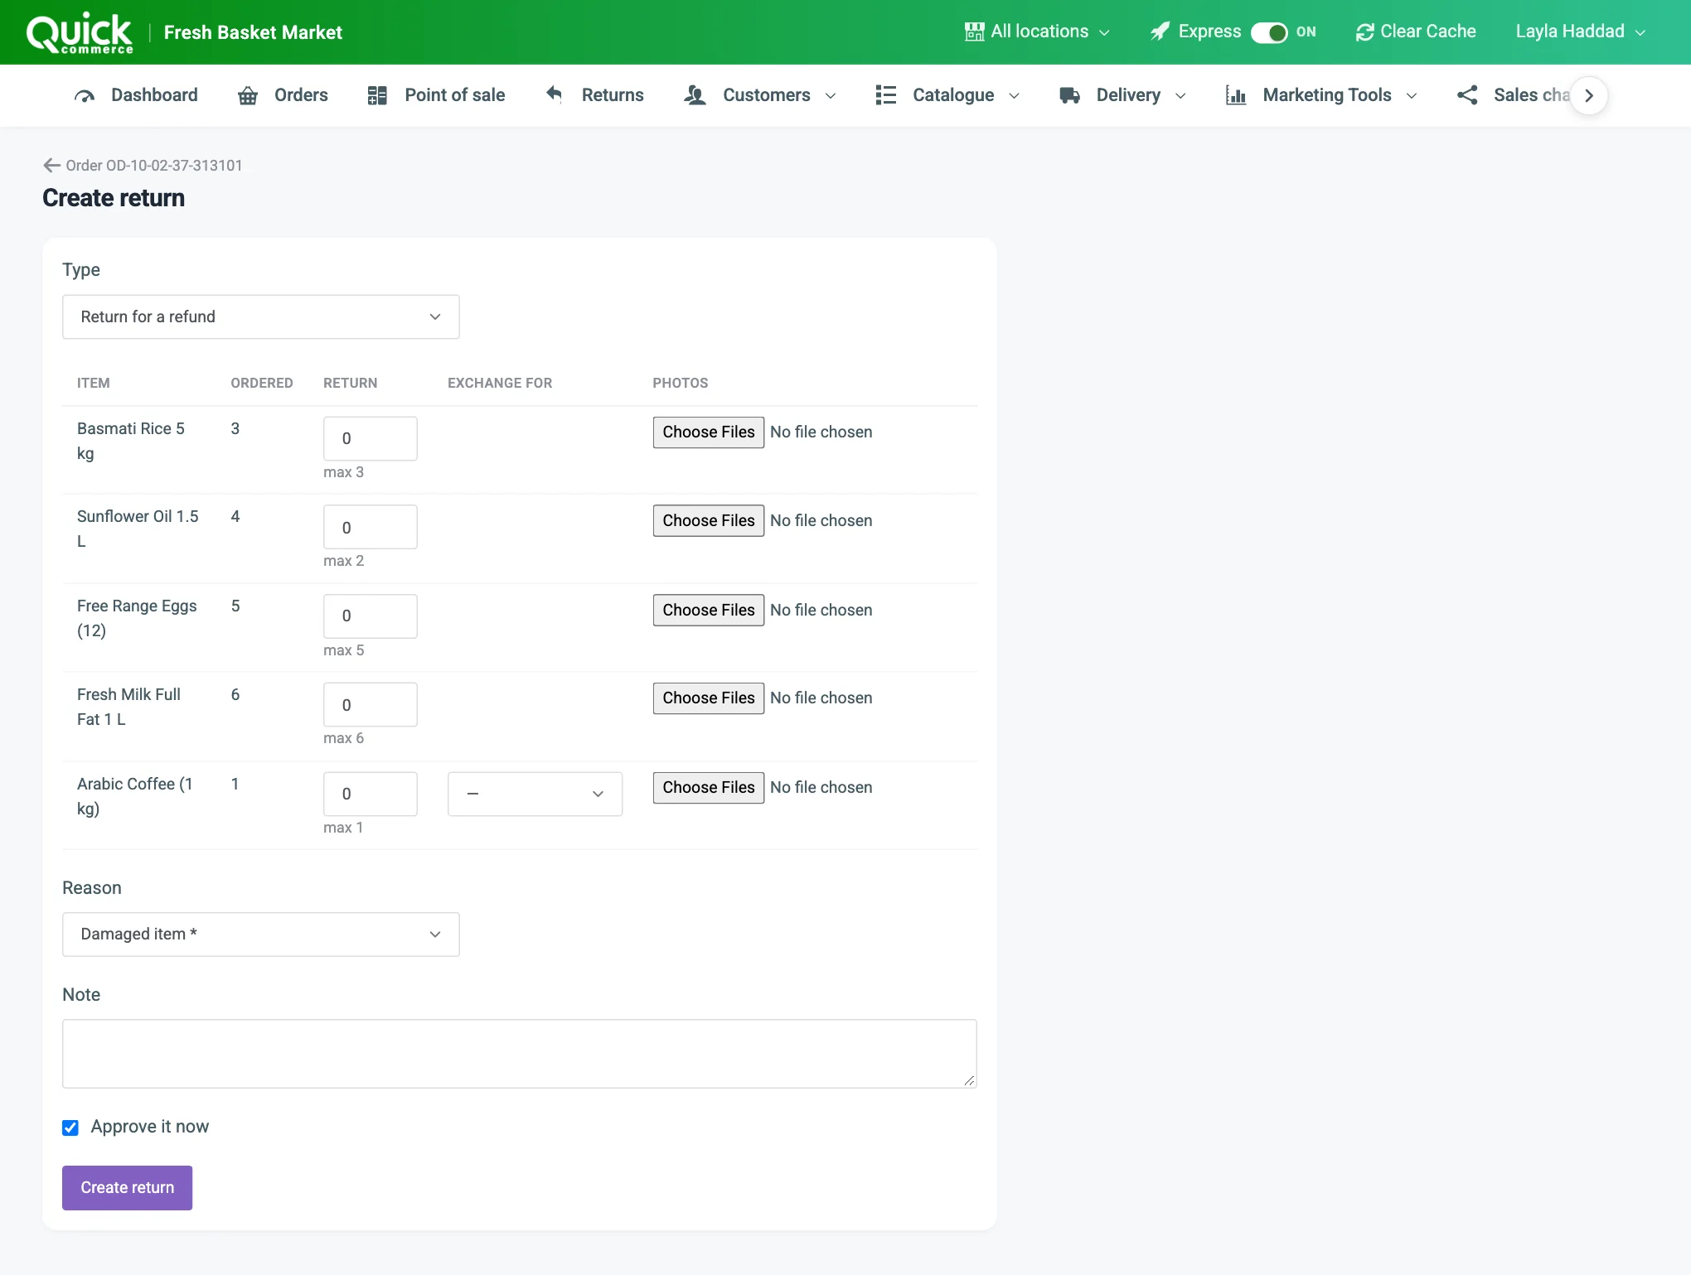Image resolution: width=1691 pixels, height=1275 pixels.
Task: Click the Returns arrow icon
Action: coord(555,94)
